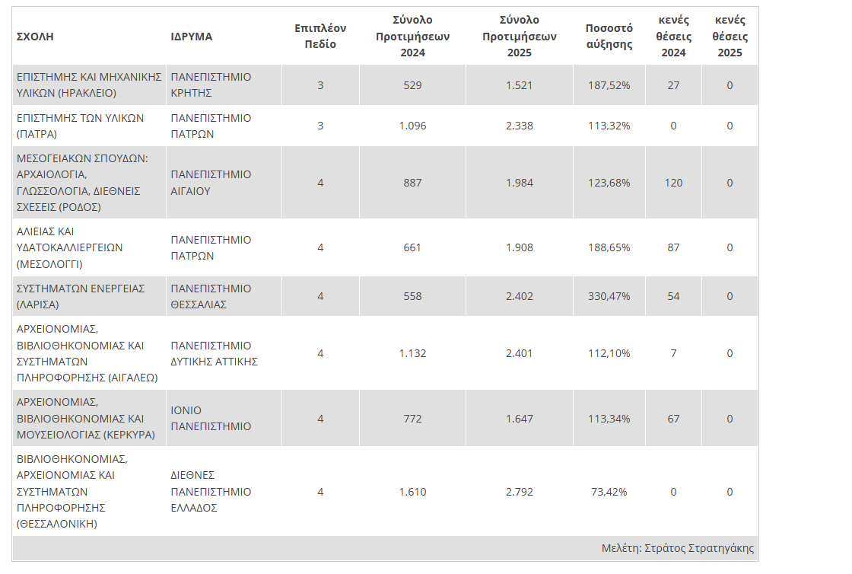This screenshot has width=852, height=574.
Task: Select the Επιπλέον Πεδίο column header
Action: pos(320,36)
